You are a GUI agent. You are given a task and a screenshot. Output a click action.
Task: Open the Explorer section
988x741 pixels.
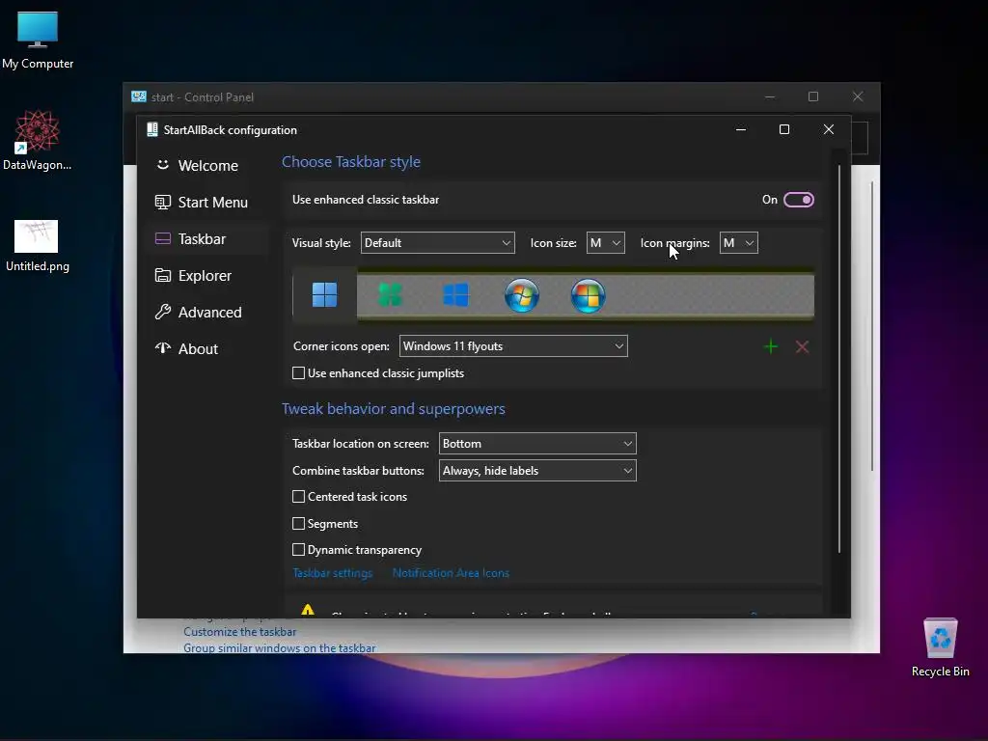[x=207, y=275]
